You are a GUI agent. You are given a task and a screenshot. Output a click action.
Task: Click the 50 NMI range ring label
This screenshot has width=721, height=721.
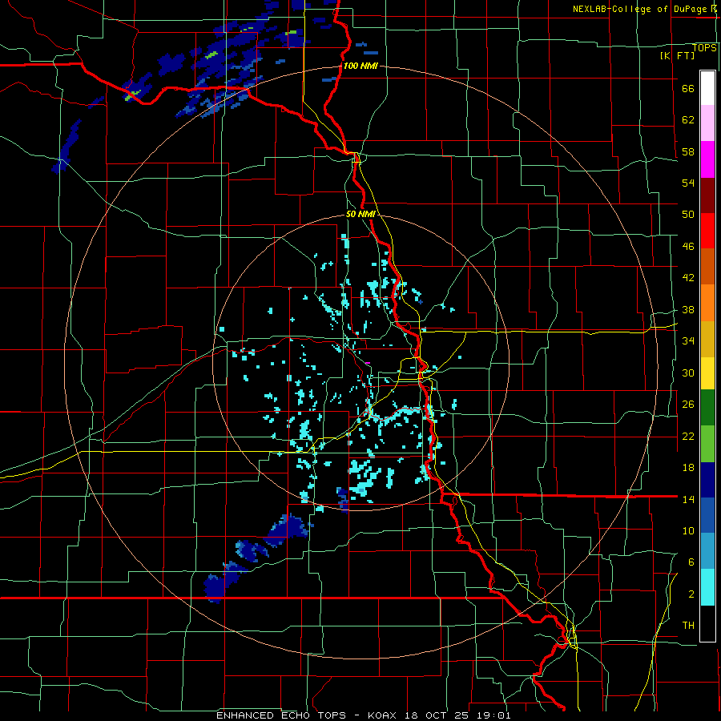[360, 214]
